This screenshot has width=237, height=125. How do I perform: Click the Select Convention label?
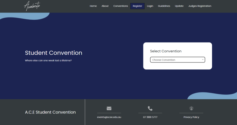166,51
